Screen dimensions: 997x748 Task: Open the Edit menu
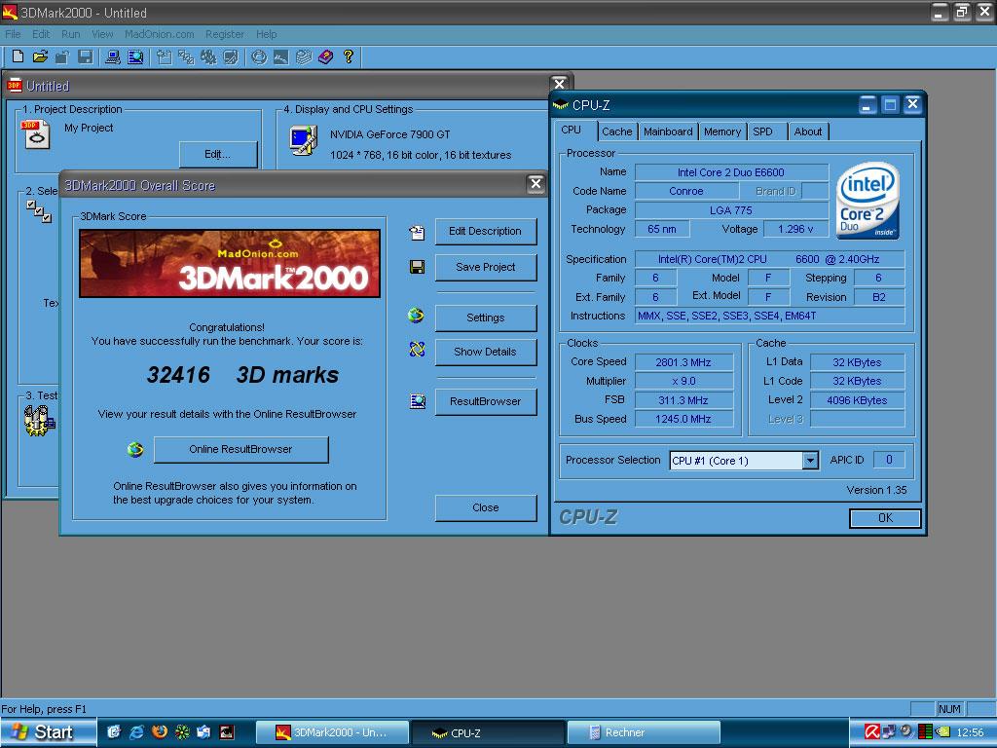41,34
